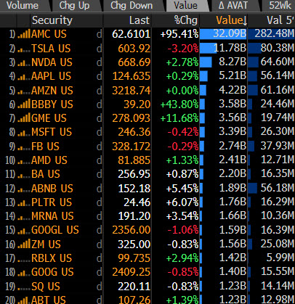Click the volume bars icon beside BA US
295x304 pixels.
coord(24,174)
